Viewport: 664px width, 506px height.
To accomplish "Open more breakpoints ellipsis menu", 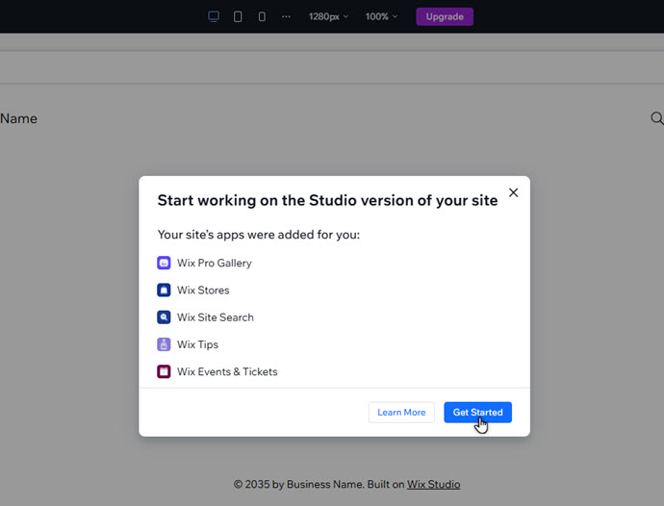I will [286, 16].
